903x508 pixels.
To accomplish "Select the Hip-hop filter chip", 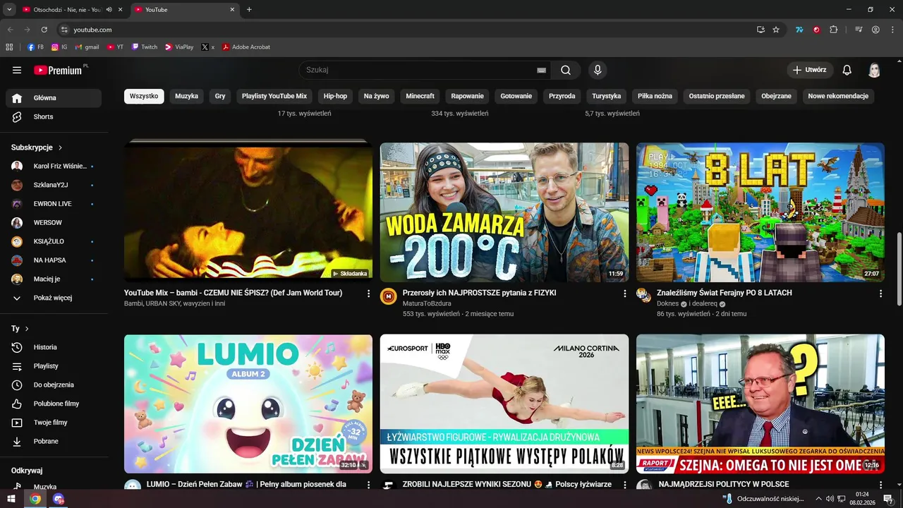I will tap(335, 96).
